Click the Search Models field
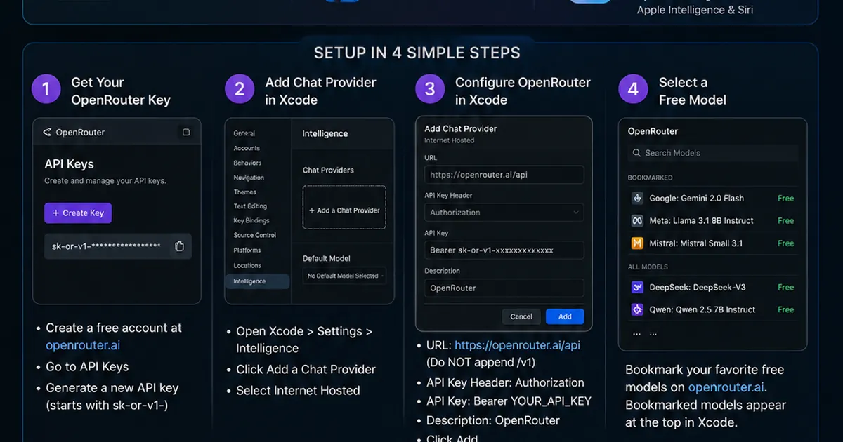The height and width of the screenshot is (442, 843). click(x=712, y=153)
